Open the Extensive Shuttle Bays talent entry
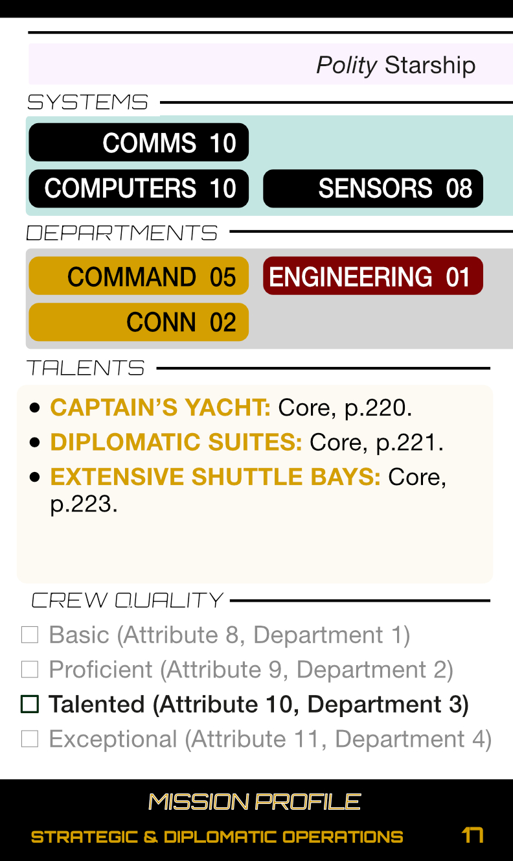This screenshot has height=861, width=513. click(215, 477)
